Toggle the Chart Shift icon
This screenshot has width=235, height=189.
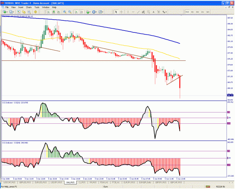coord(81,12)
